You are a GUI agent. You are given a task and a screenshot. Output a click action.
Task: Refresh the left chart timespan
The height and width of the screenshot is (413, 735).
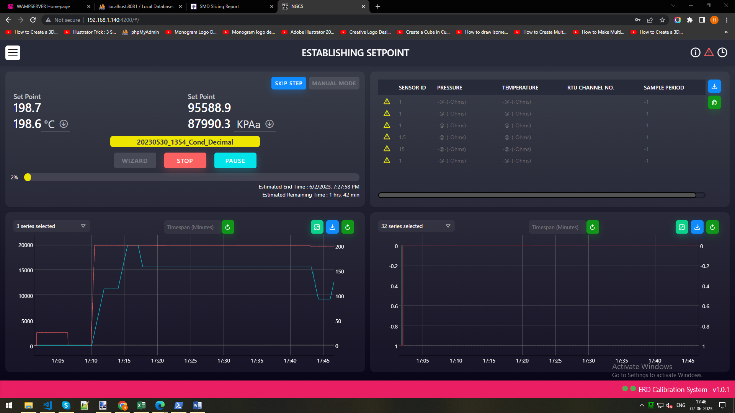pos(228,227)
